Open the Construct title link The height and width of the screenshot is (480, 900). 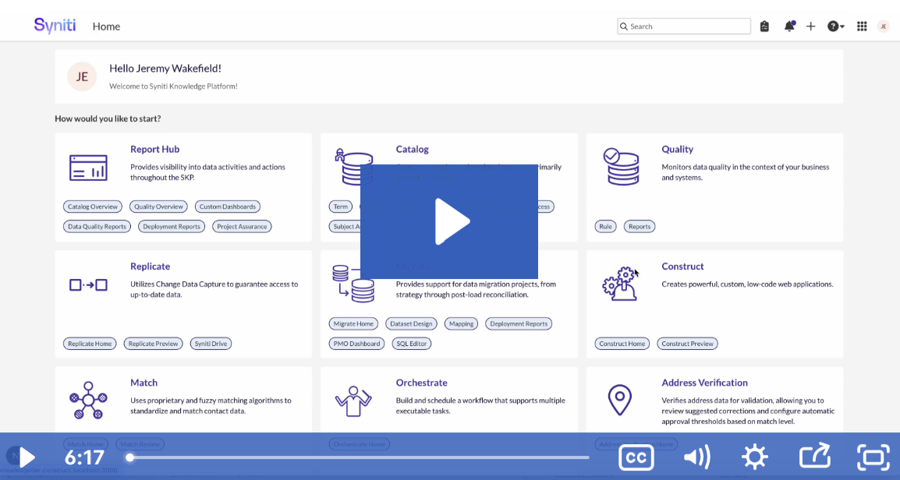click(x=682, y=266)
